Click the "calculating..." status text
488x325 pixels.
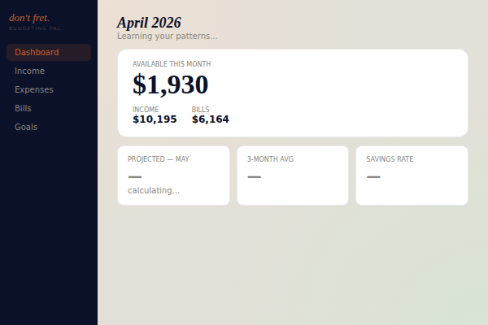pyautogui.click(x=154, y=191)
